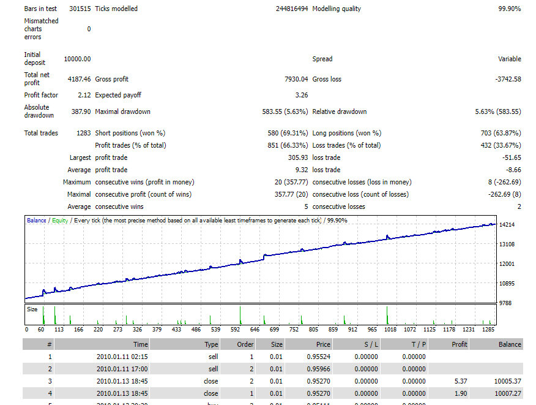
Task: Select trade row dated 2010.01.11 02:15
Action: coord(273,357)
